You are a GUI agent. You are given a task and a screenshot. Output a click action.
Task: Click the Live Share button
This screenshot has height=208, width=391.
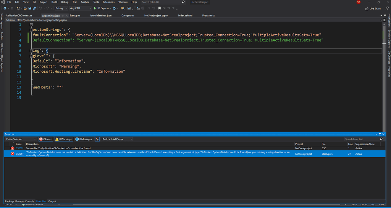pyautogui.click(x=373, y=8)
